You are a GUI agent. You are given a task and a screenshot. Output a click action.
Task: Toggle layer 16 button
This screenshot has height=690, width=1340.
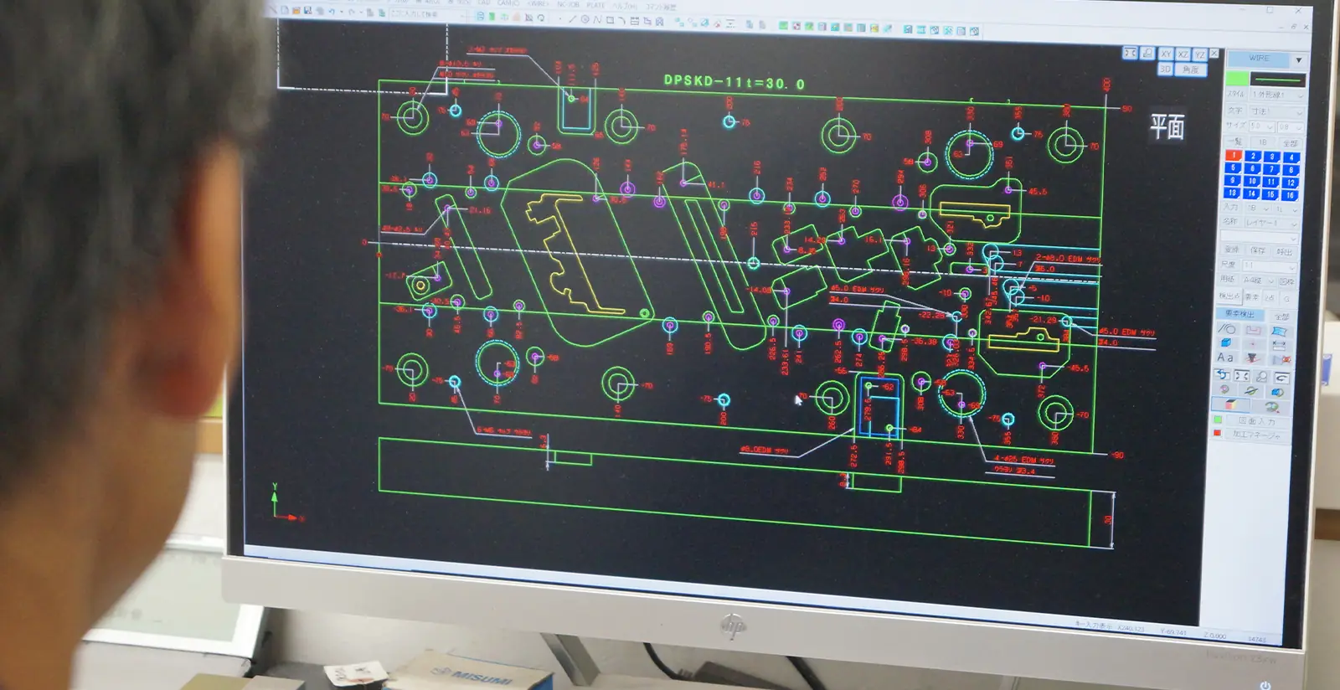pos(1290,195)
